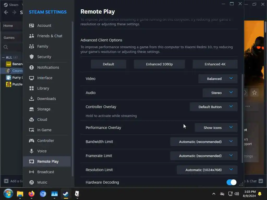Click the Storage drive icon
Viewport: 267px width, 200px height.
32,109
